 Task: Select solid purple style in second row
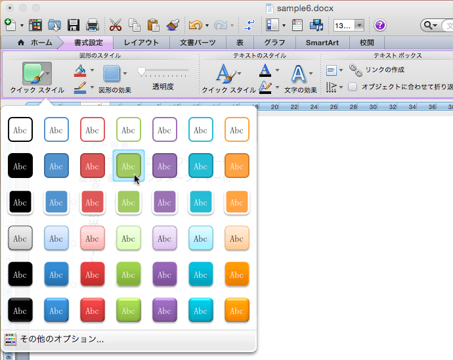[165, 166]
